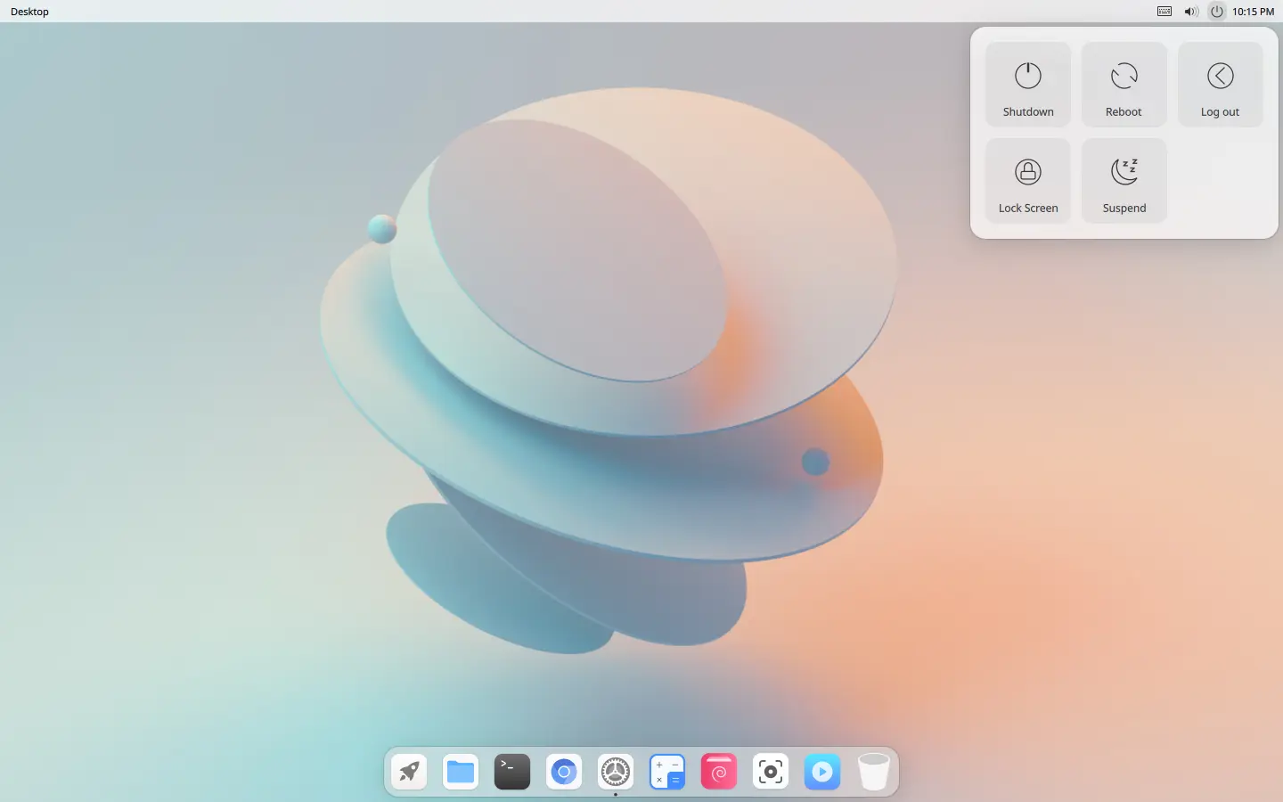Toggle the power menu icon in top bar

(1217, 12)
